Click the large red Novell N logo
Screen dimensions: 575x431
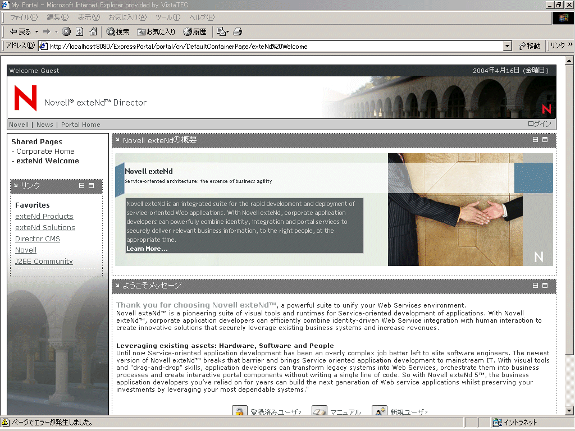(25, 98)
